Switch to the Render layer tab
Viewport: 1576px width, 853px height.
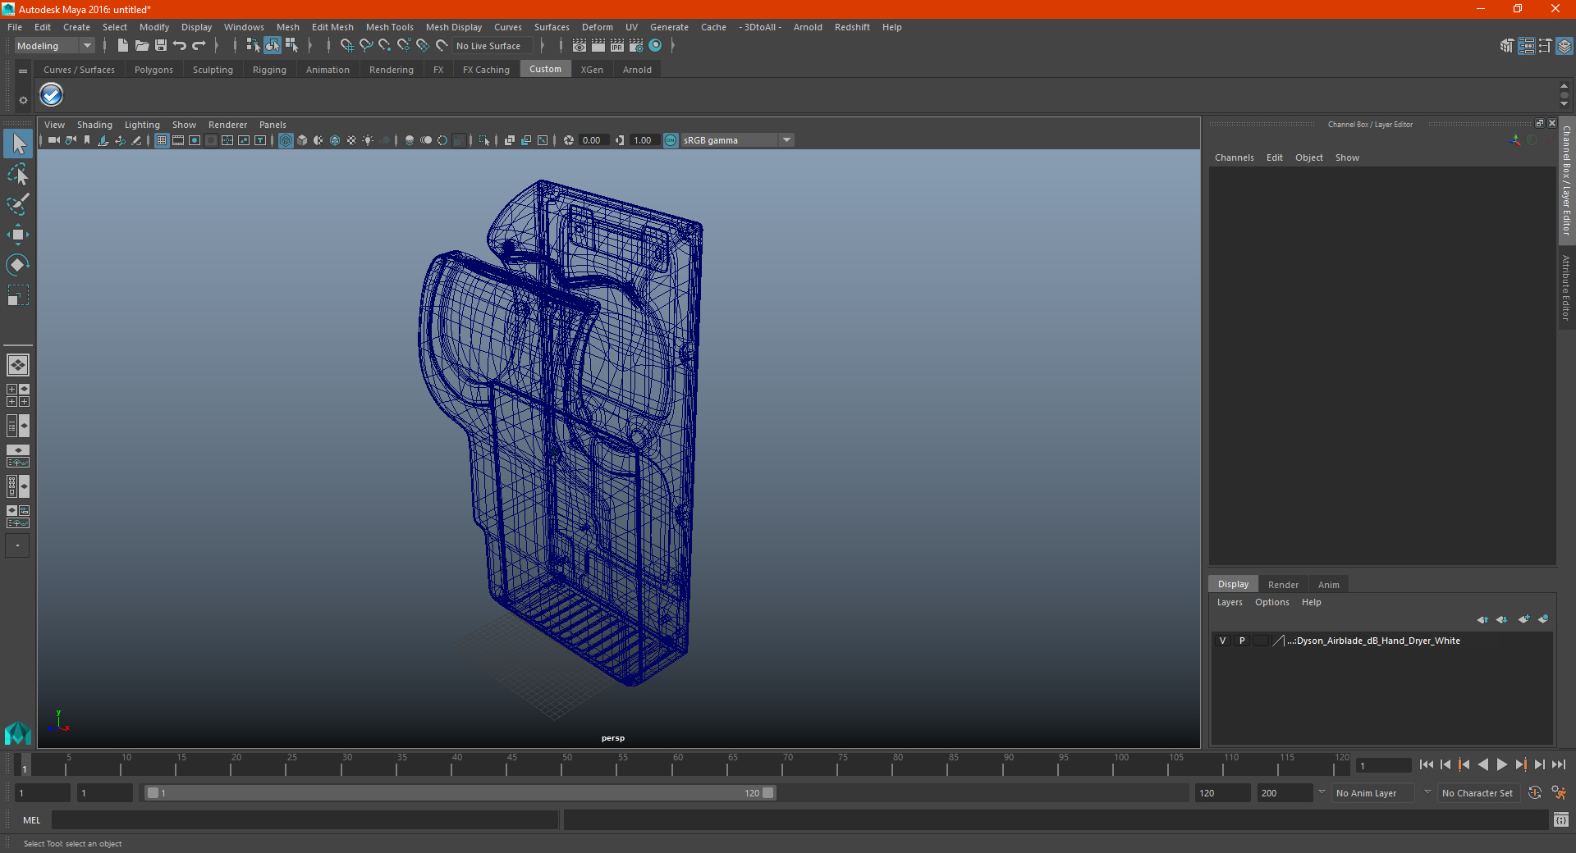point(1283,585)
